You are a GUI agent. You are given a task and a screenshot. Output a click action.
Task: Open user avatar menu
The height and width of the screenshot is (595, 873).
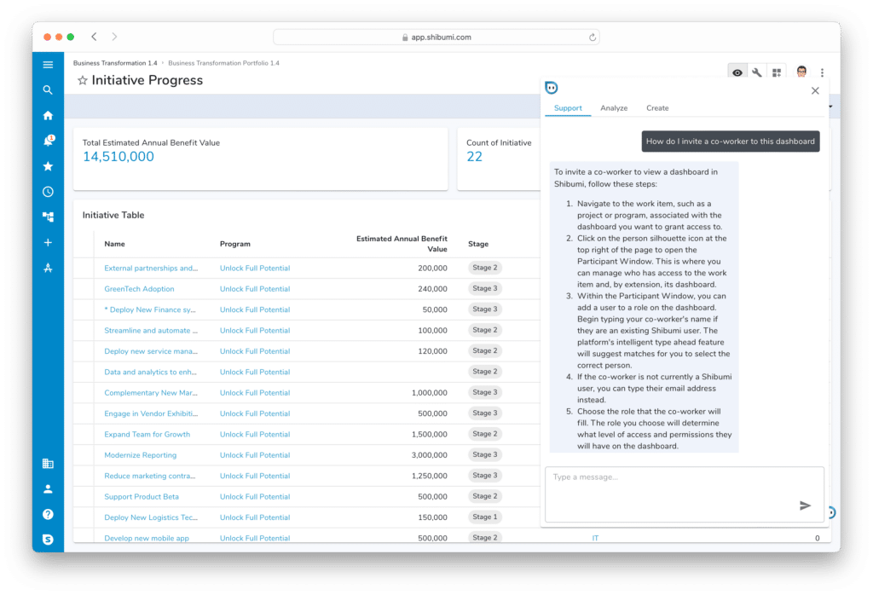[x=801, y=72]
